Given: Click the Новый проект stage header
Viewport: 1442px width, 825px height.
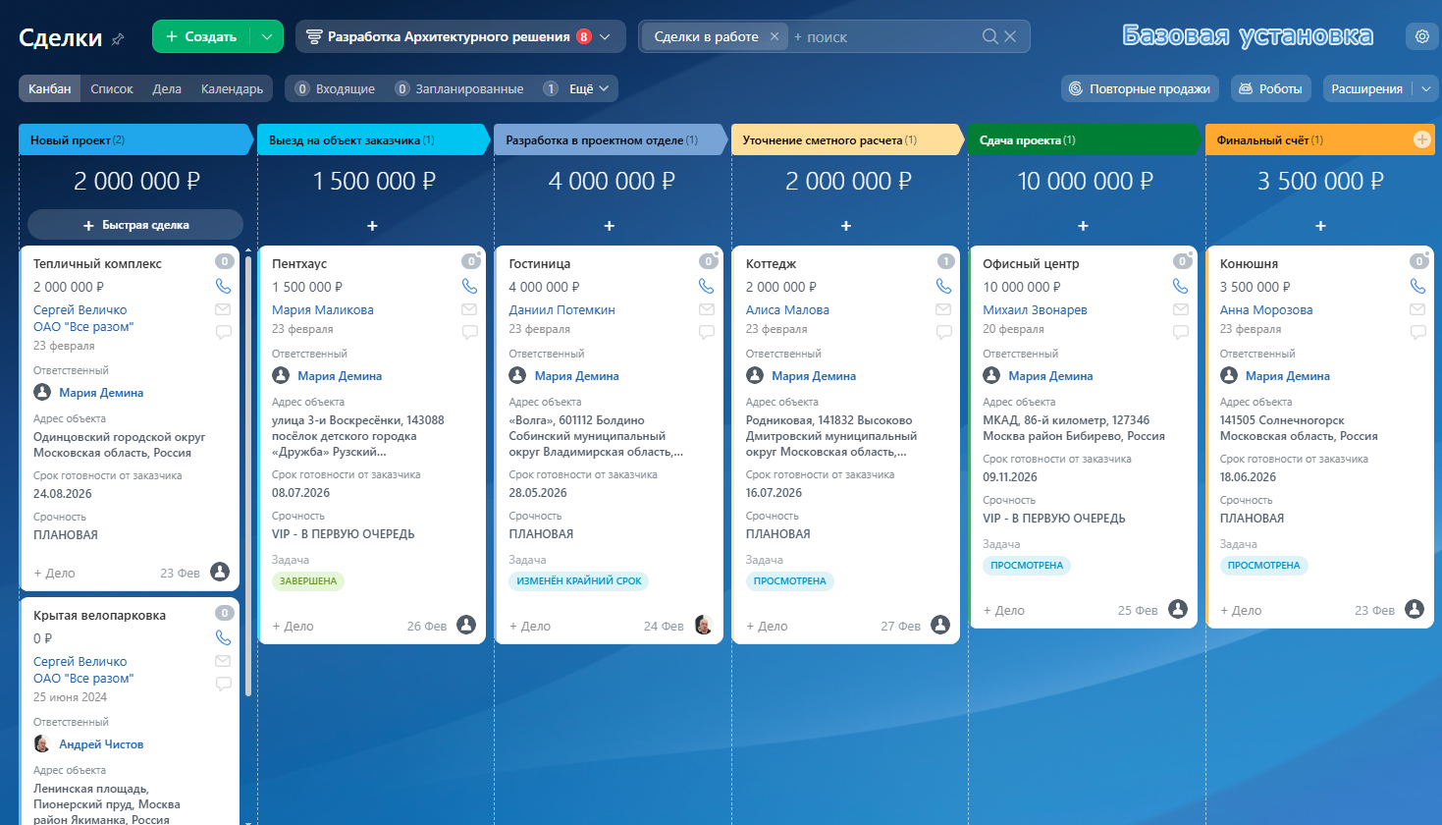Looking at the screenshot, I should (x=135, y=139).
